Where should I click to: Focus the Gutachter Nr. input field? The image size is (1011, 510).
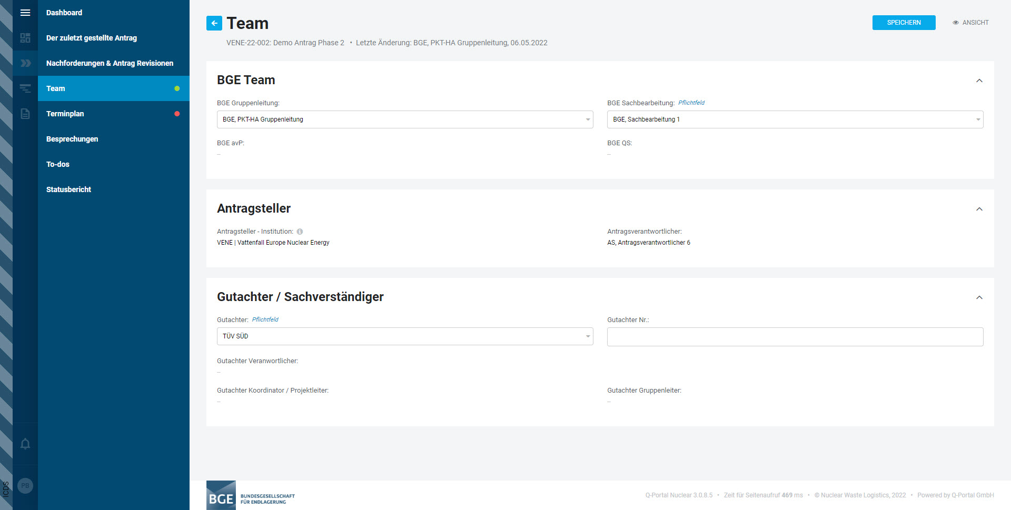pos(795,337)
